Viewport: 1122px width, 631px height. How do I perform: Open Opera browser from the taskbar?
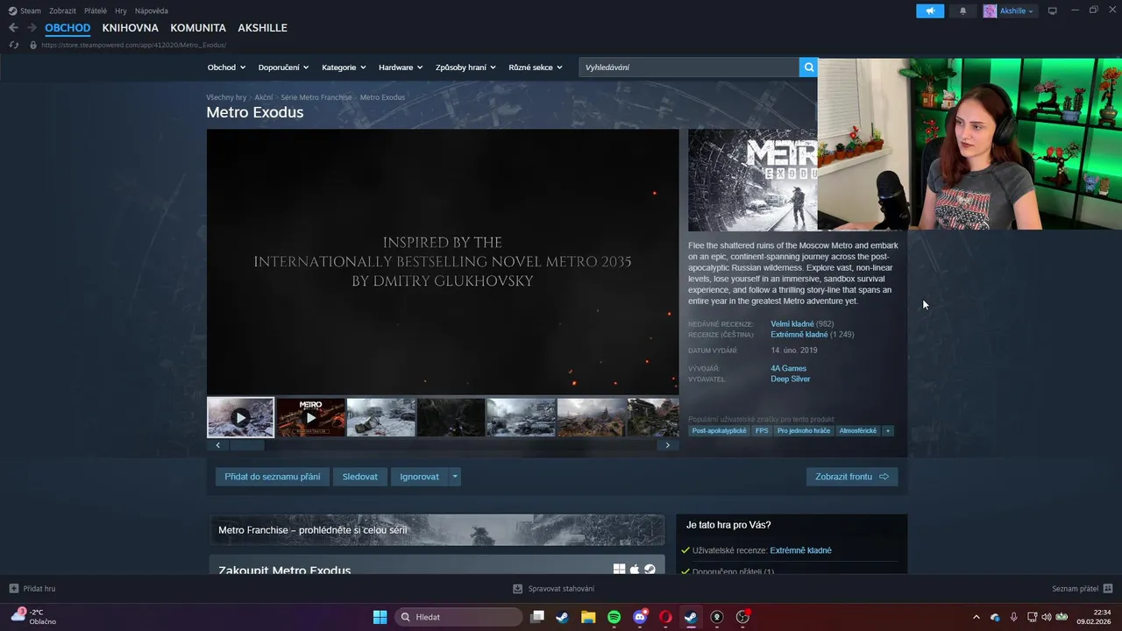click(x=665, y=617)
